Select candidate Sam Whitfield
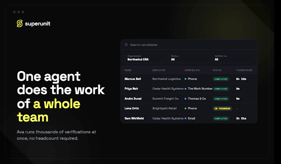Screen dimensions: 281x164 [x=134, y=118]
